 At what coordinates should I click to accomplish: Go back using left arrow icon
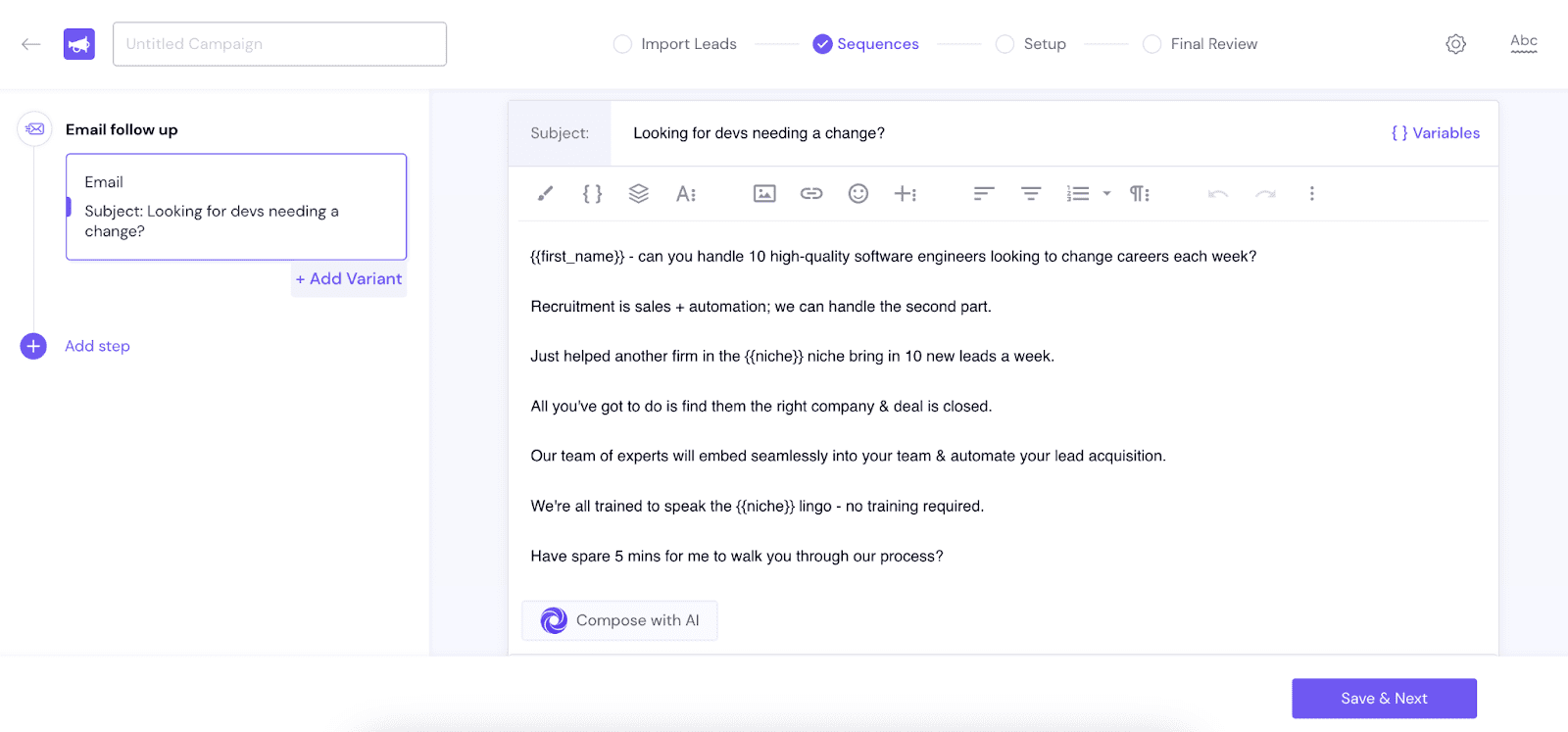point(31,44)
